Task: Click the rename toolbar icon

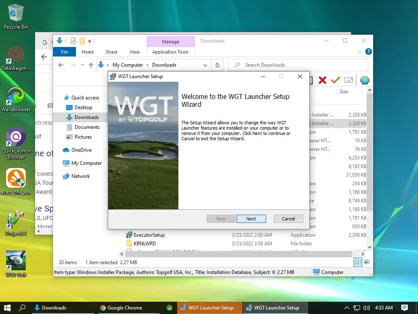Action: point(349,80)
